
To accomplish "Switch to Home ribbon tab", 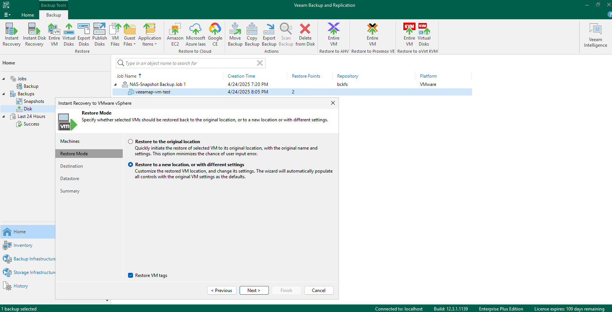I will pos(27,15).
